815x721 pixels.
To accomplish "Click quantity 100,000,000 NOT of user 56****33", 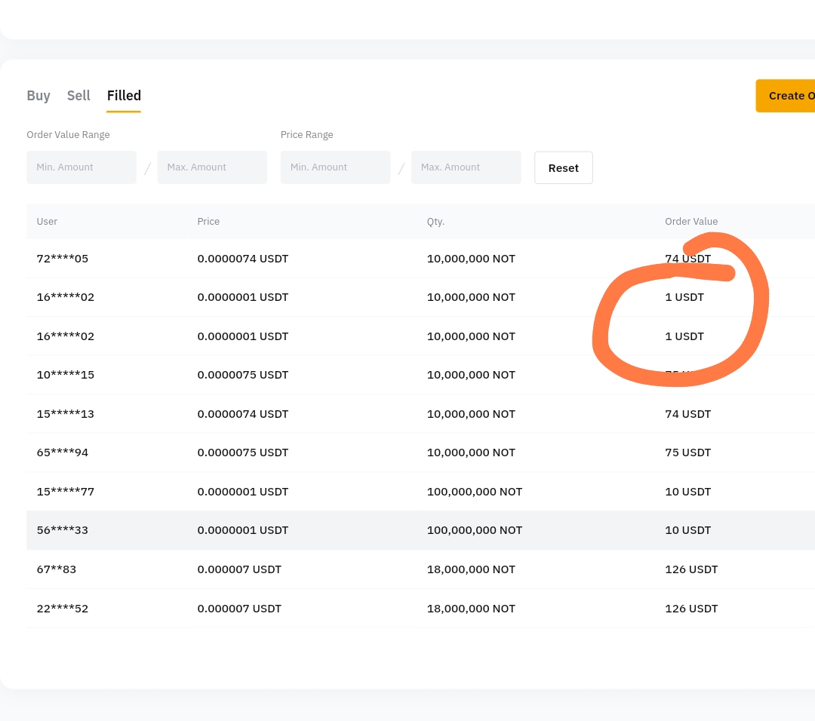I will pos(475,530).
